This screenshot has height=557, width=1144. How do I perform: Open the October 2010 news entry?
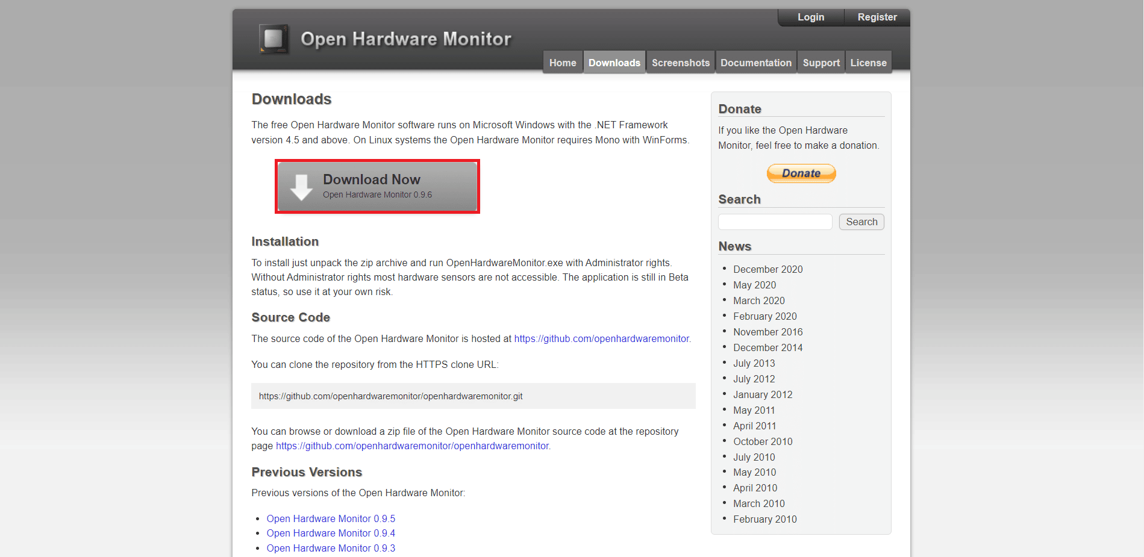(x=763, y=441)
